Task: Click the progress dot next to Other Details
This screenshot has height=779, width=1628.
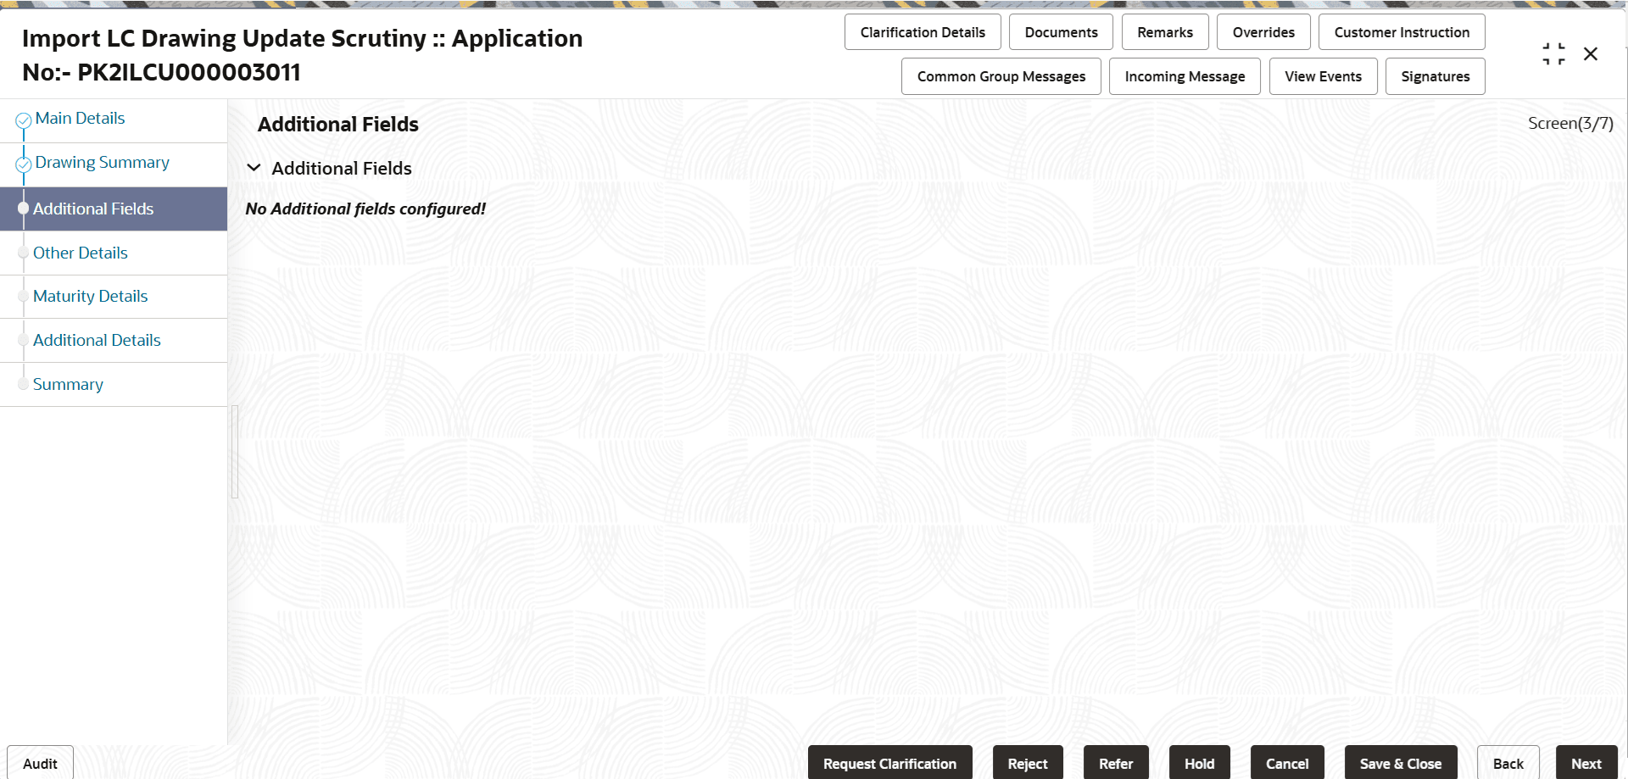Action: tap(24, 253)
